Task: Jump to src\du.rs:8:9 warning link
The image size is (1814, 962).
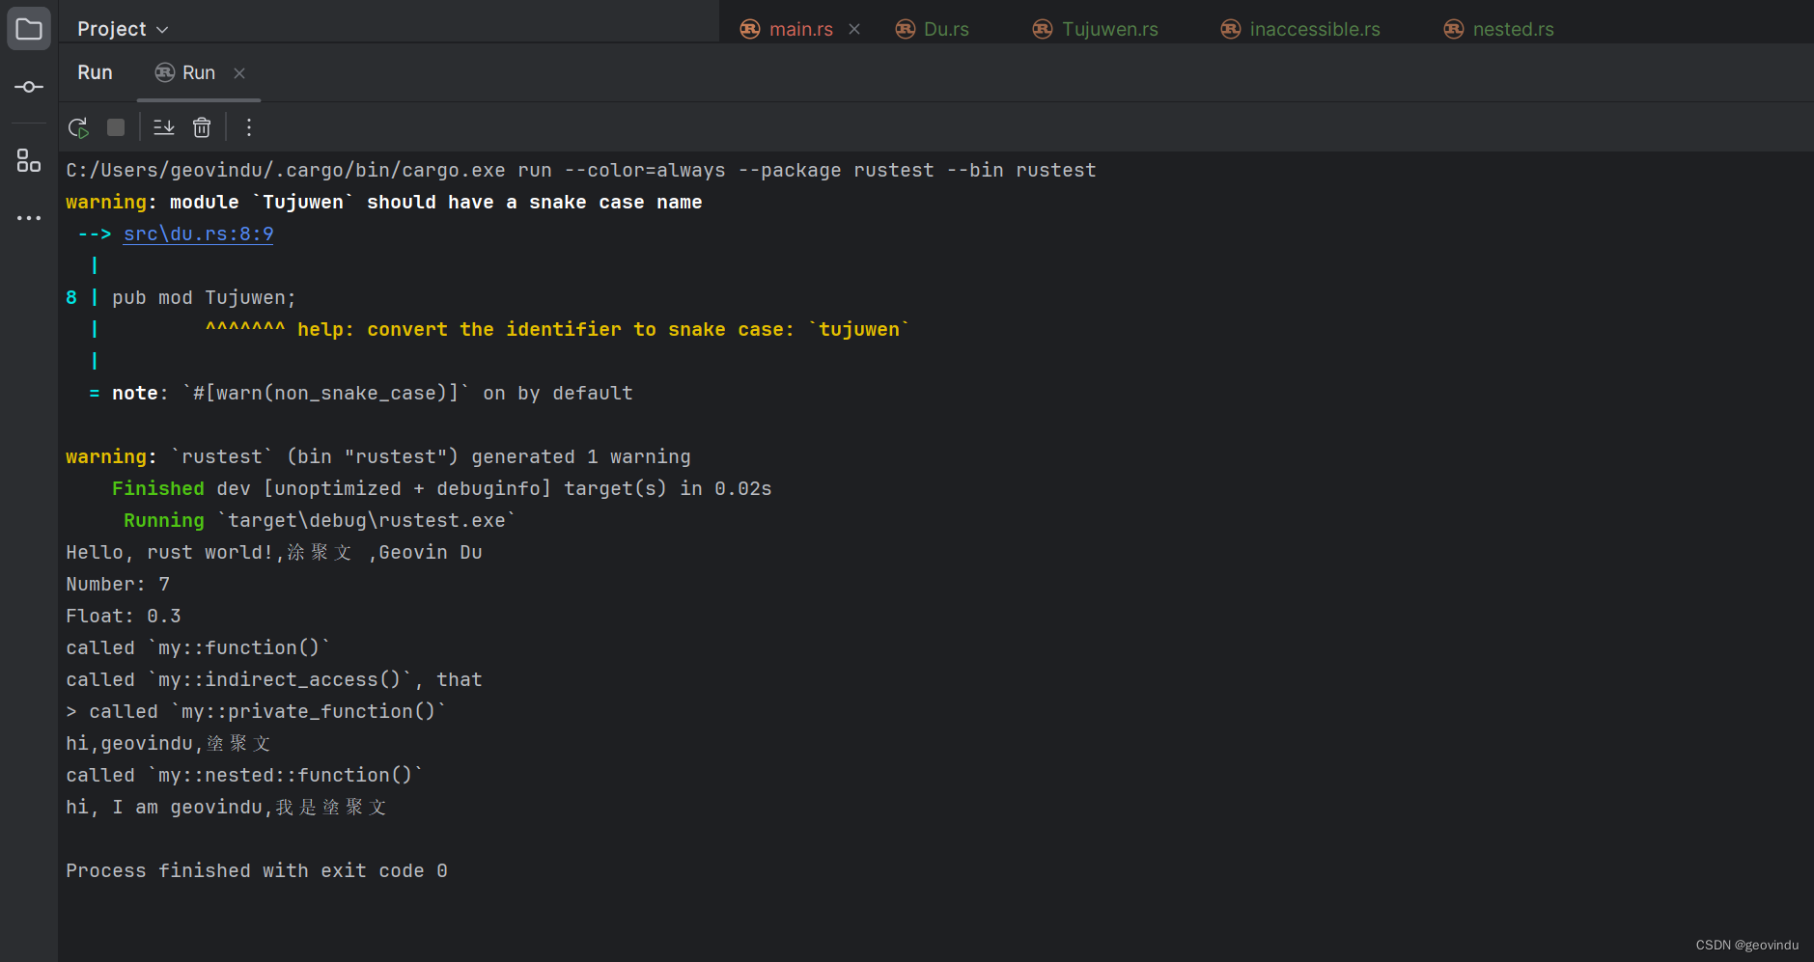Action: (198, 234)
